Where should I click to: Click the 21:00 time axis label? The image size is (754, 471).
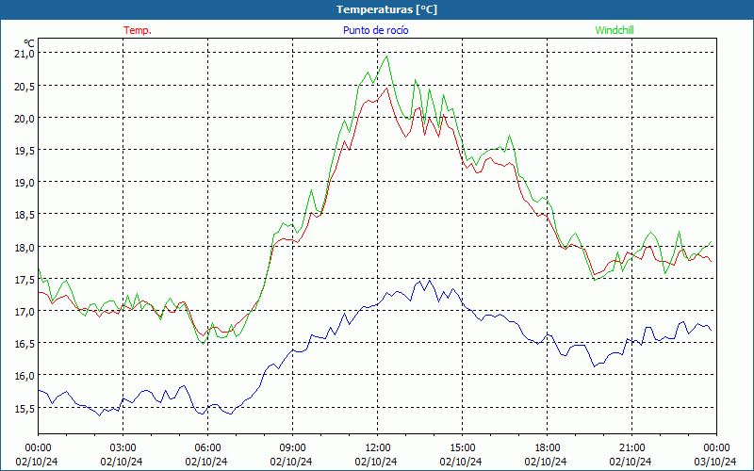point(631,448)
